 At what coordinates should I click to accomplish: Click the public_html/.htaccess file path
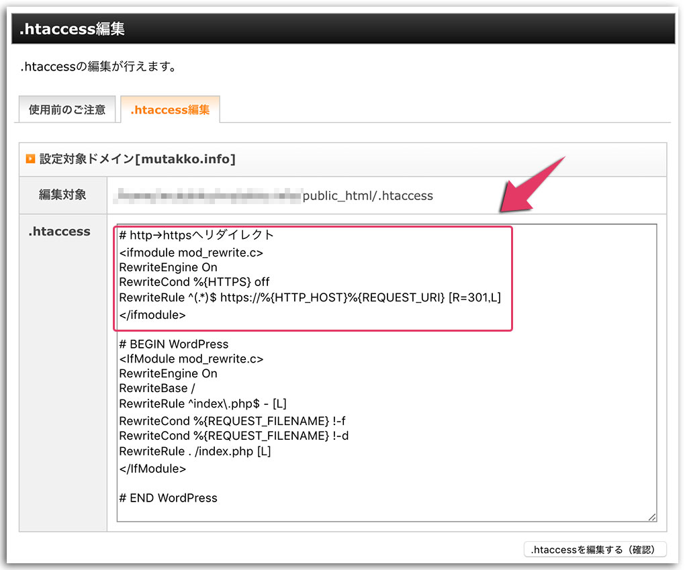tap(367, 195)
